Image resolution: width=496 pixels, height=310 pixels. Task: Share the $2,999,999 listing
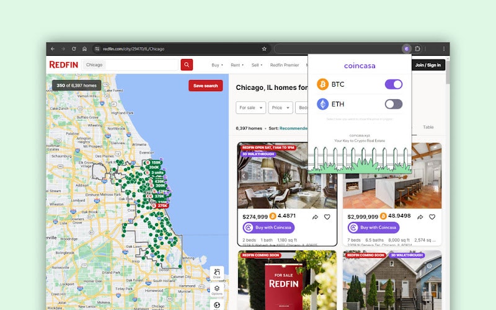point(420,217)
